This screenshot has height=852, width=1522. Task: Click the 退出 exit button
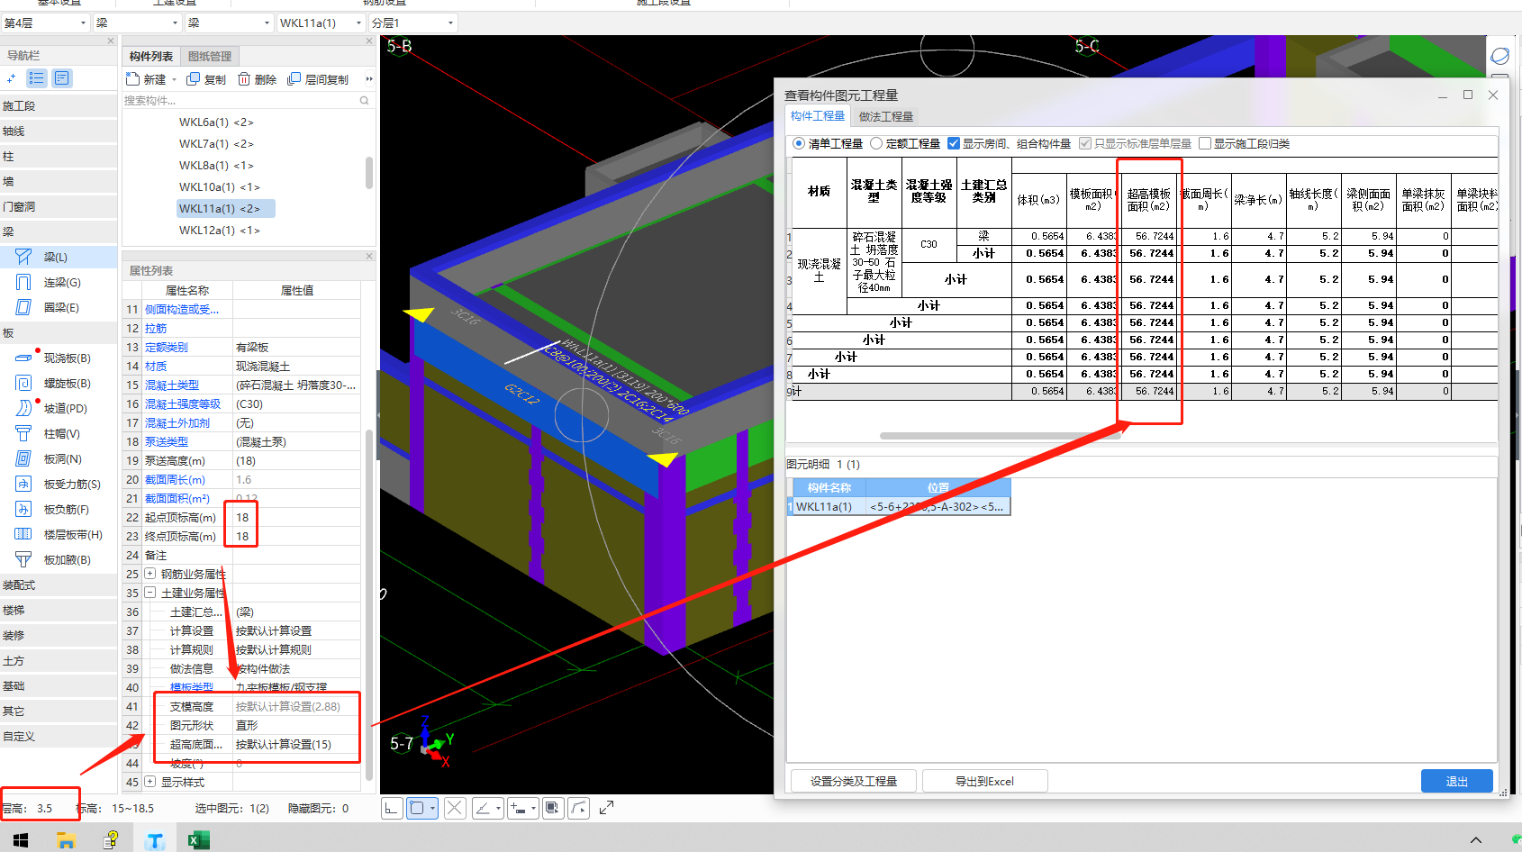coord(1457,781)
